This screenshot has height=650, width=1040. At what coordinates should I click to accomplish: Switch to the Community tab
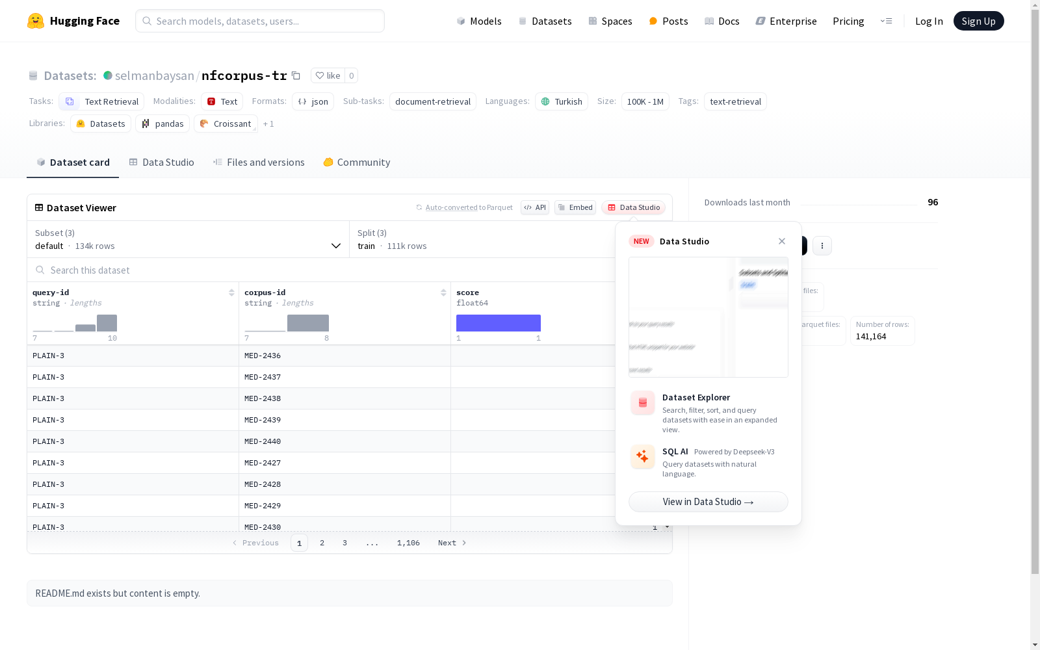pyautogui.click(x=356, y=162)
